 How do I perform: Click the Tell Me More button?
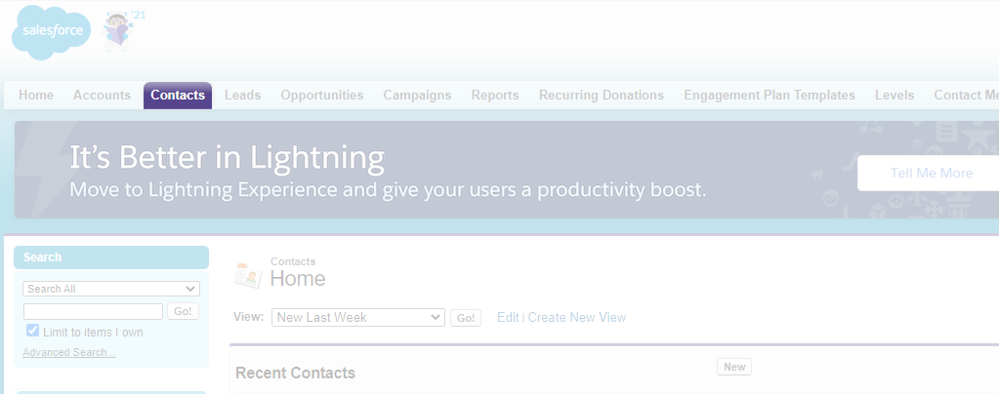(x=931, y=174)
